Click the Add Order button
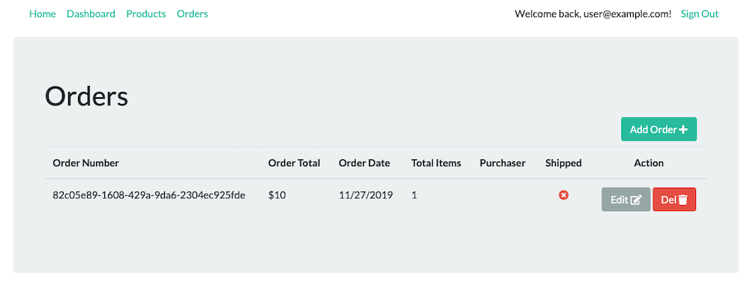This screenshot has height=285, width=750. point(658,129)
